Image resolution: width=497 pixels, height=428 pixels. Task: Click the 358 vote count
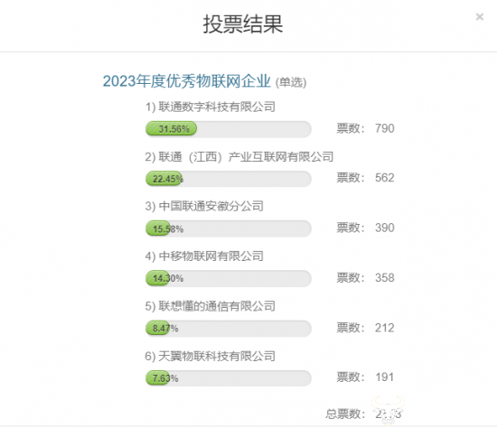385,278
